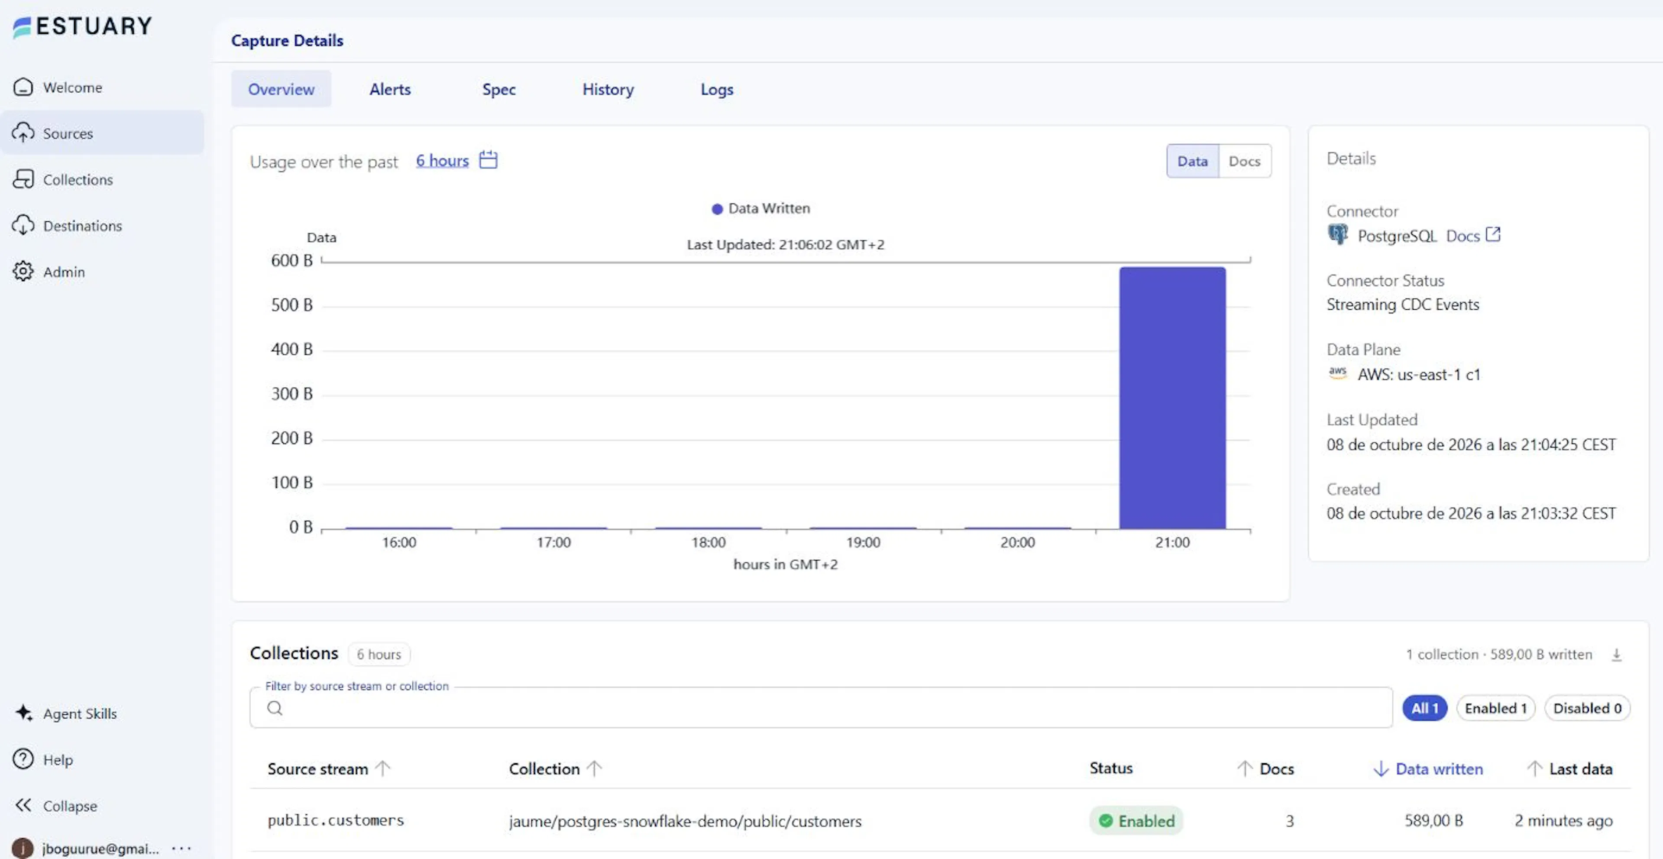Open Admin gear icon

pos(23,271)
